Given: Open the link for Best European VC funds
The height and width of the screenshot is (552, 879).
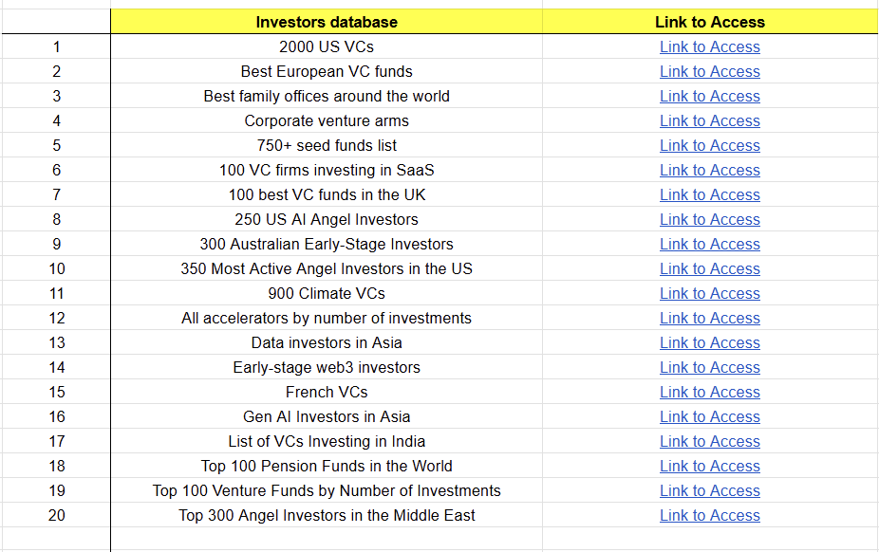Looking at the screenshot, I should (709, 72).
